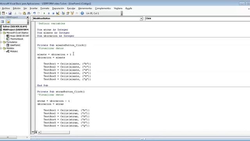250x141 pixels.
Task: Open the Edición menu
Action: click(17, 8)
